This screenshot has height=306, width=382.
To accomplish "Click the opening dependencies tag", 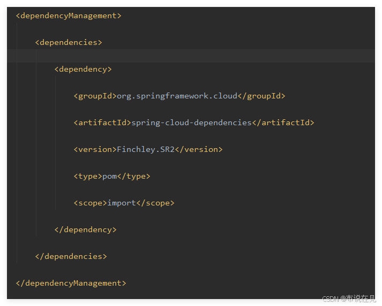I will point(69,43).
